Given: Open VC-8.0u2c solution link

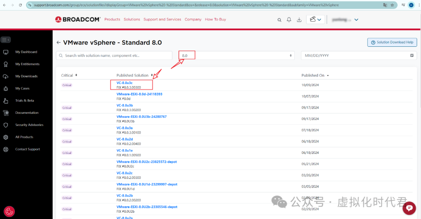Looking at the screenshot, I should [x=124, y=173].
